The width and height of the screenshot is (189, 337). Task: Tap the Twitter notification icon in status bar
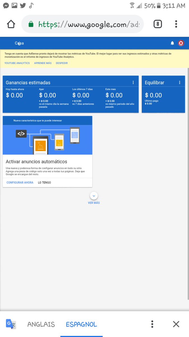(x=23, y=5)
